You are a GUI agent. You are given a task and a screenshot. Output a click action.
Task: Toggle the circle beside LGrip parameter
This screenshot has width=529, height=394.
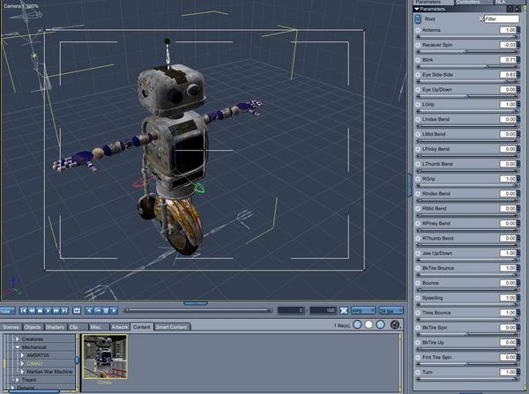click(x=418, y=104)
